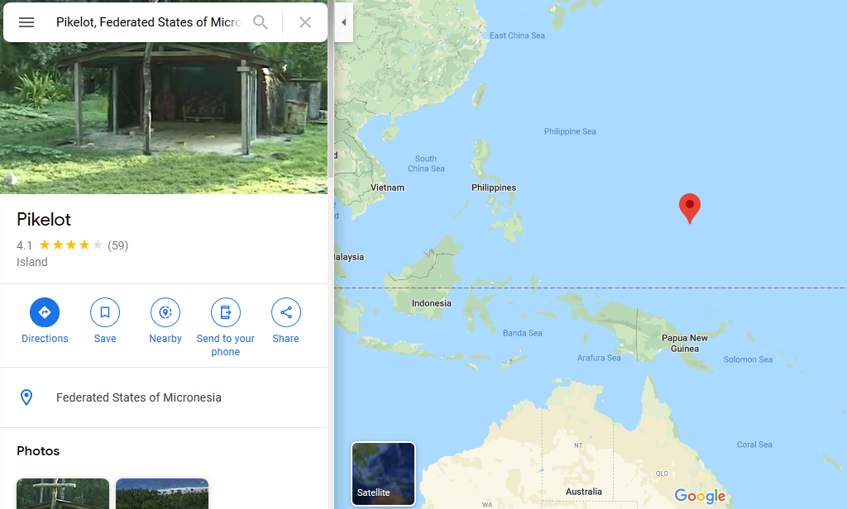Viewport: 847px width, 509px height.
Task: Click the search magnifier icon
Action: coord(261,22)
